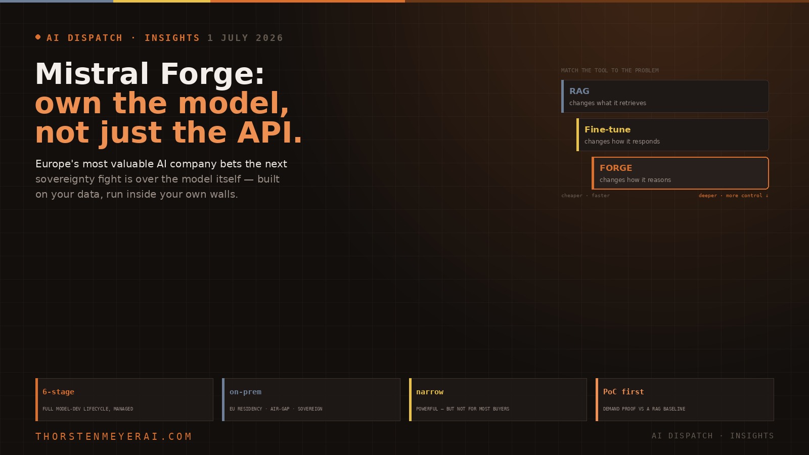Screen dimensions: 809x455
Task: Click the "narrow" card title
Action: (430, 392)
